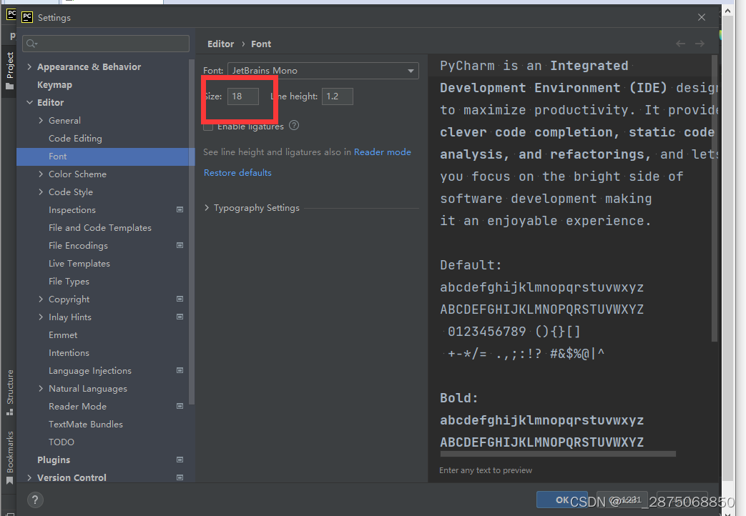Close the Settings dialog

pyautogui.click(x=701, y=17)
